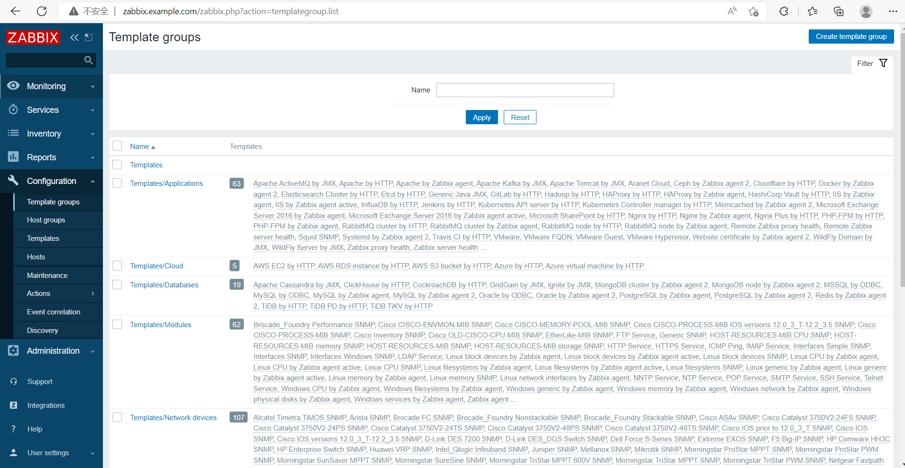This screenshot has width=905, height=468.
Task: Expand the User settings chevron
Action: click(x=93, y=453)
